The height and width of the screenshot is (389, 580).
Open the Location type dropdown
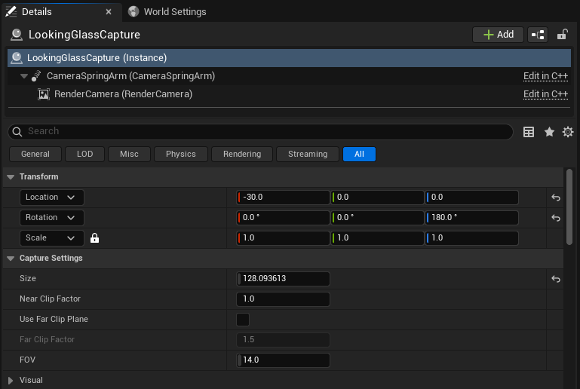coord(51,198)
